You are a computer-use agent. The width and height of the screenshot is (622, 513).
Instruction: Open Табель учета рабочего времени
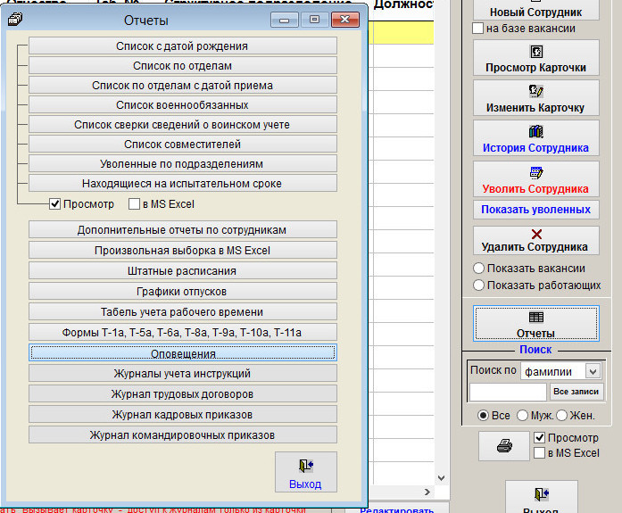[183, 311]
